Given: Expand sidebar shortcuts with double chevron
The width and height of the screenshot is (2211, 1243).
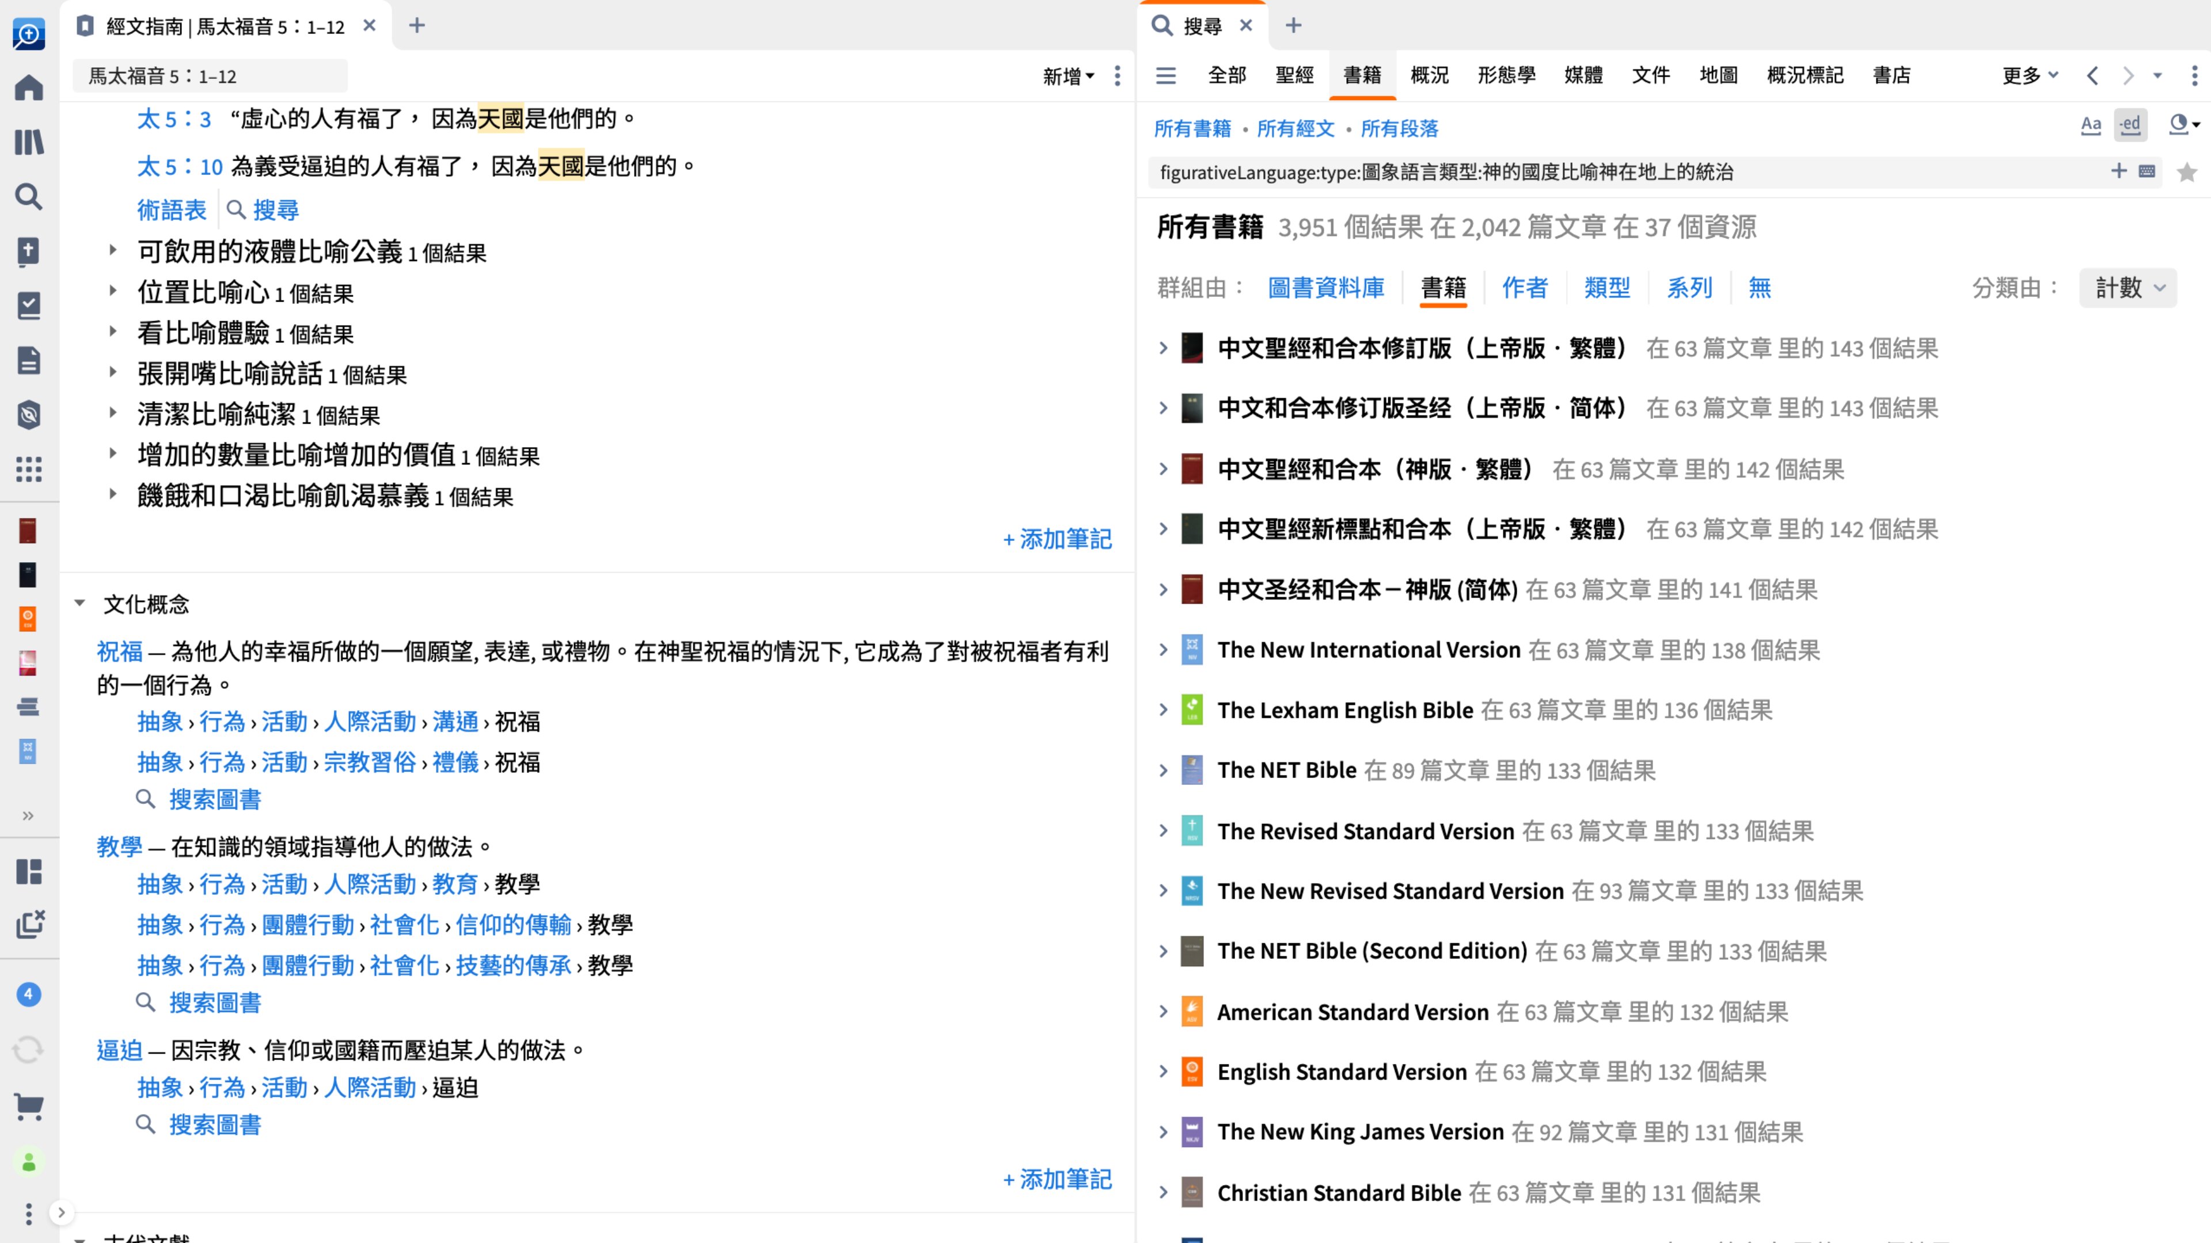Looking at the screenshot, I should pyautogui.click(x=28, y=816).
